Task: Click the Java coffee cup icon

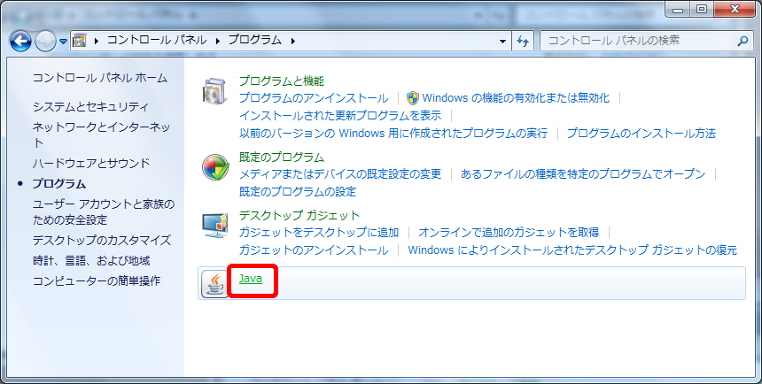Action: (x=214, y=284)
